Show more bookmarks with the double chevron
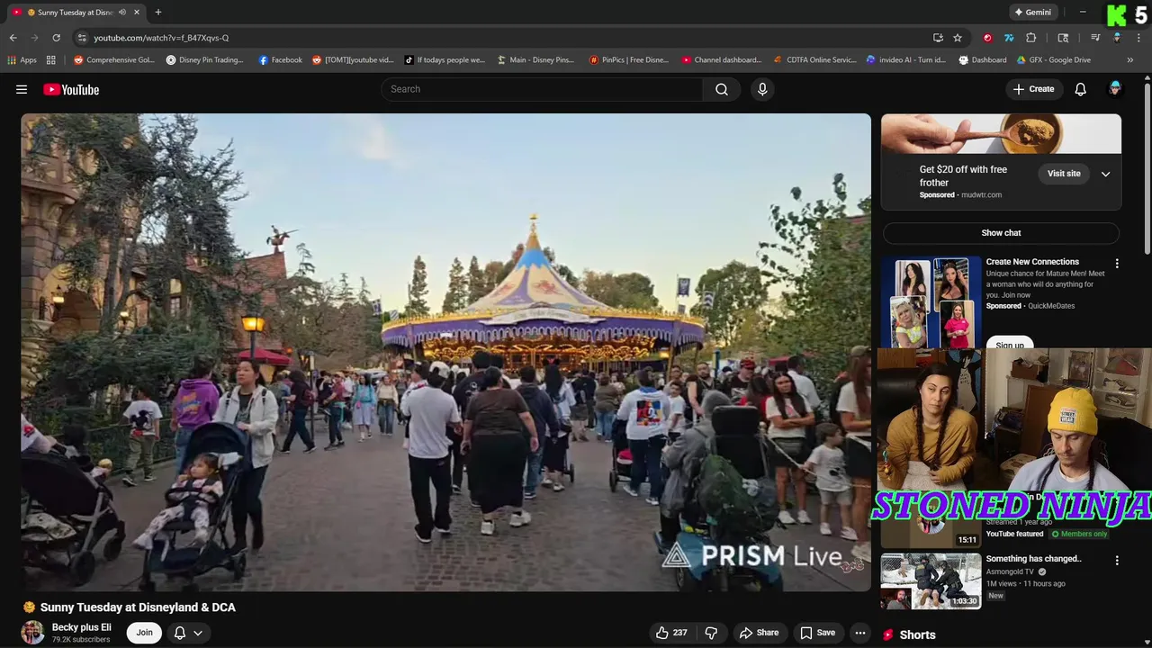The width and height of the screenshot is (1152, 648). [1130, 60]
